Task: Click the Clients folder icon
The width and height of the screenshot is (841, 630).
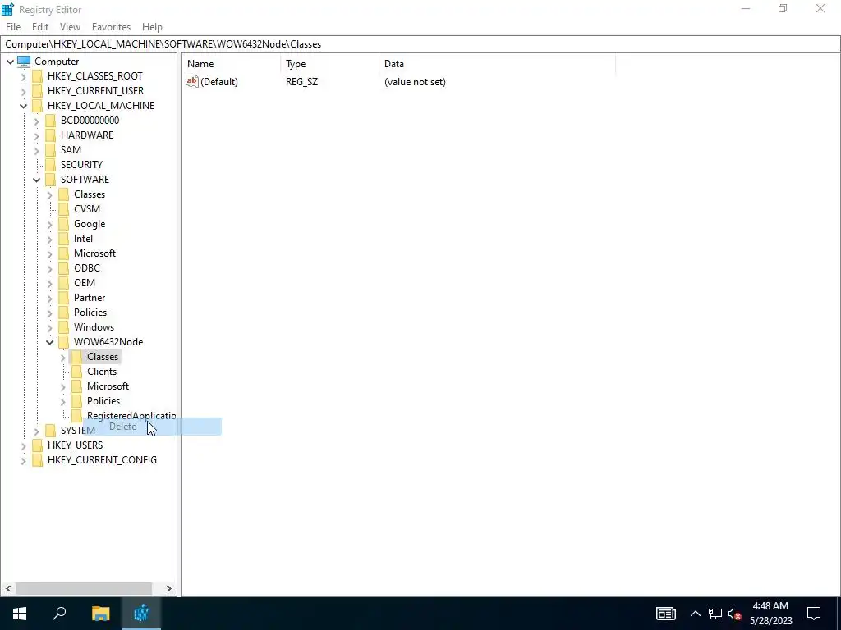Action: tap(76, 372)
